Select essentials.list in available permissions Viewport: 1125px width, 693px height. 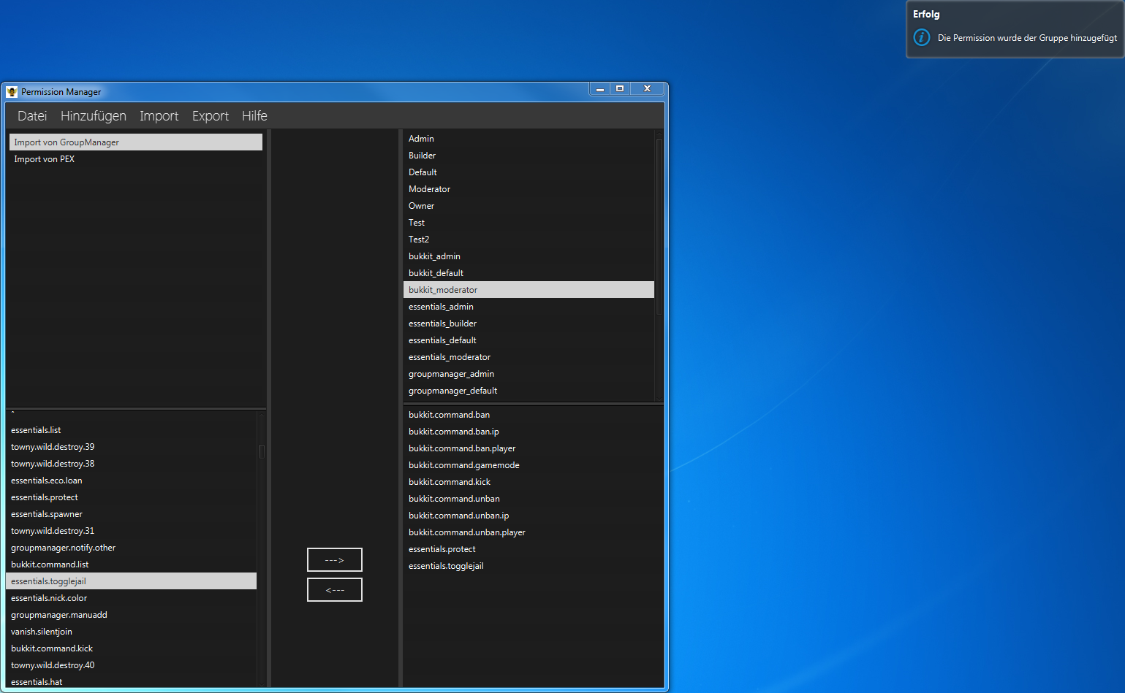pos(132,430)
